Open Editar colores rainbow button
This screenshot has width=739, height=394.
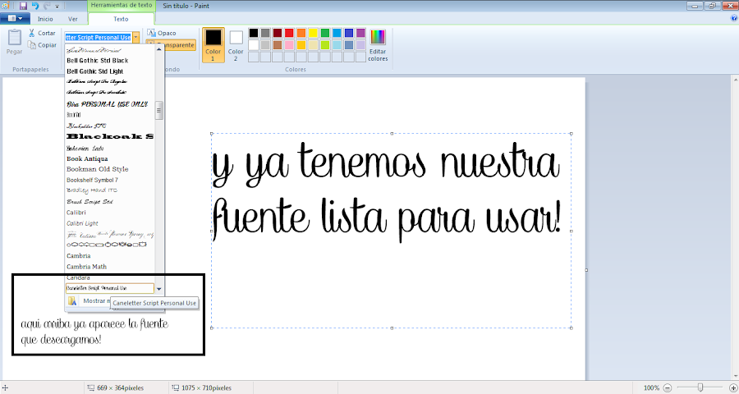(378, 45)
